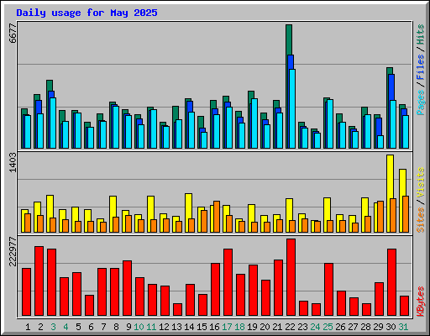Select green weekend day 18 label

click(239, 327)
